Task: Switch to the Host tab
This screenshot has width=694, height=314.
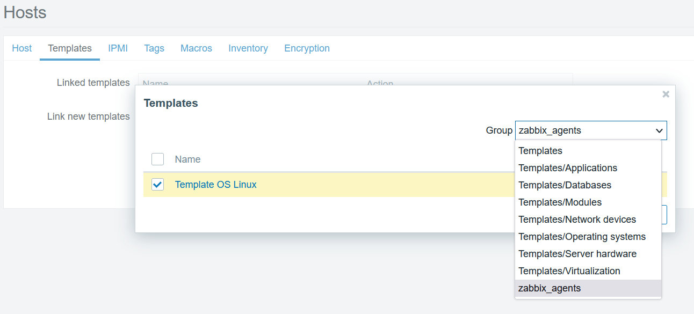Action: point(21,48)
